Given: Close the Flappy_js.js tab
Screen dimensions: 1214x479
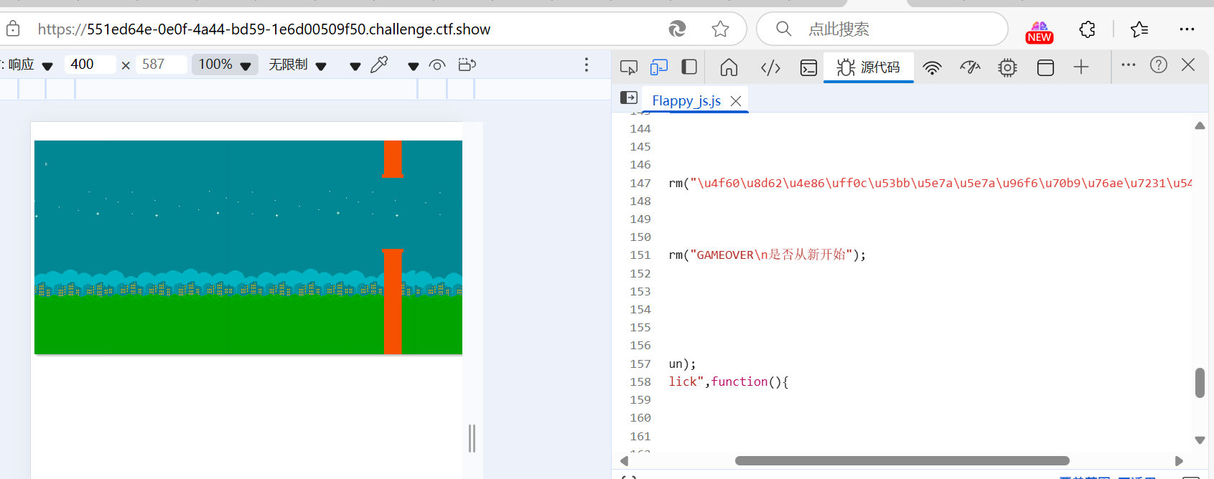Looking at the screenshot, I should [736, 101].
